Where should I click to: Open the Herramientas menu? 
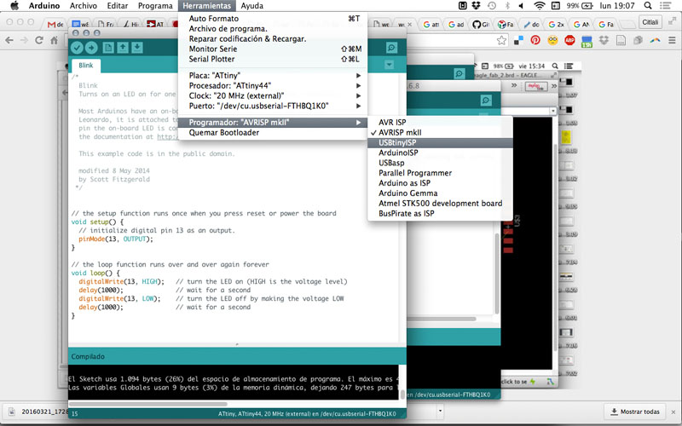tap(207, 6)
